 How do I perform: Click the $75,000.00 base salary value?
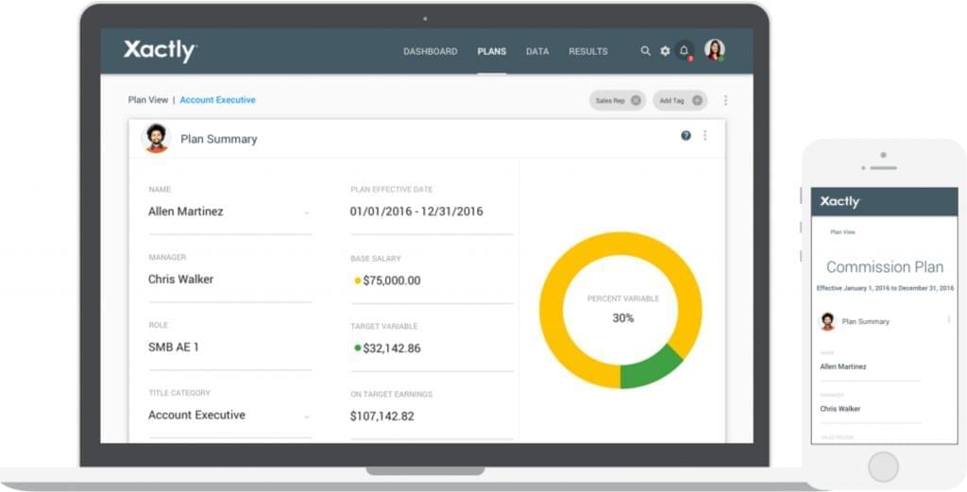pyautogui.click(x=392, y=280)
